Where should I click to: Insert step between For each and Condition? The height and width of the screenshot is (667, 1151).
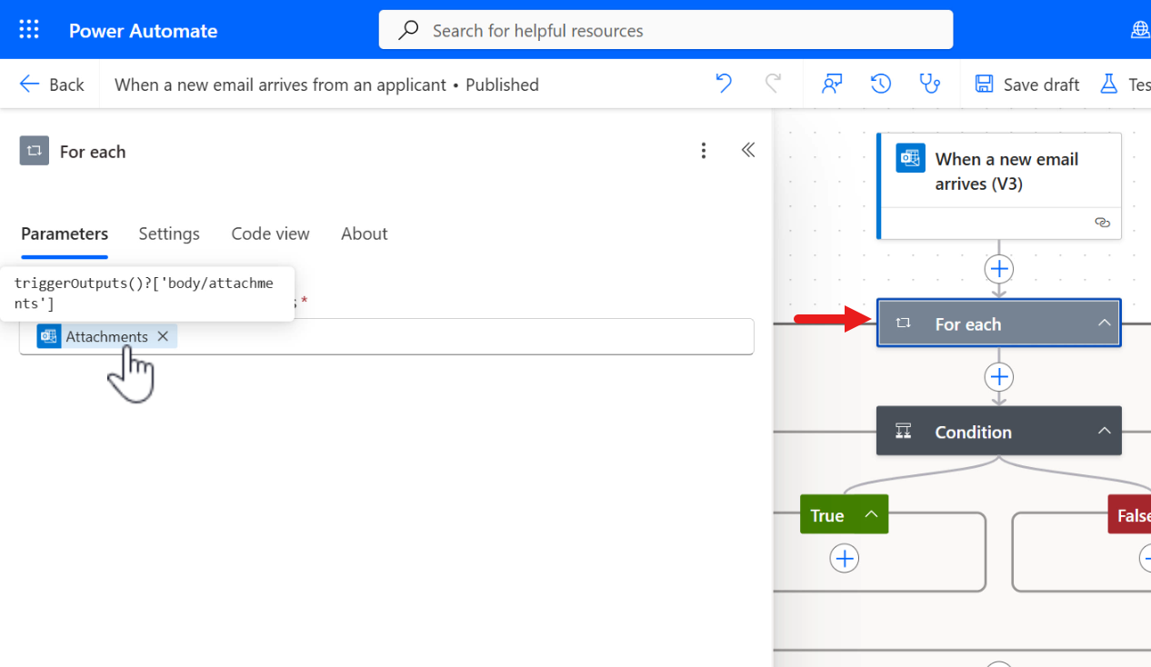click(998, 377)
